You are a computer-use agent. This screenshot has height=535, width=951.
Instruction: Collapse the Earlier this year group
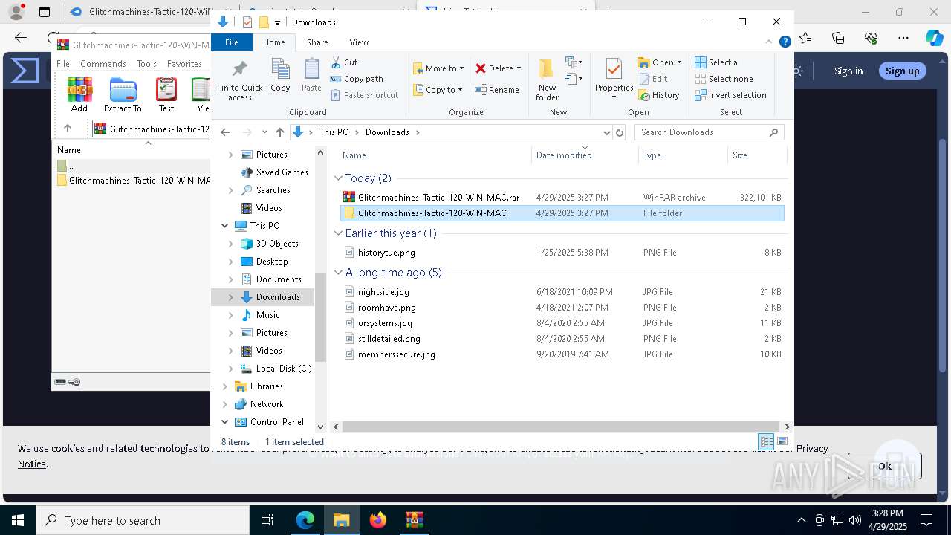(338, 233)
